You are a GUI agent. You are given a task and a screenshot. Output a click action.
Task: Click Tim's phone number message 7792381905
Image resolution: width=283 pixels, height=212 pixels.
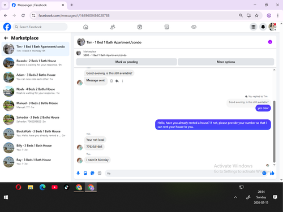[x=95, y=147]
